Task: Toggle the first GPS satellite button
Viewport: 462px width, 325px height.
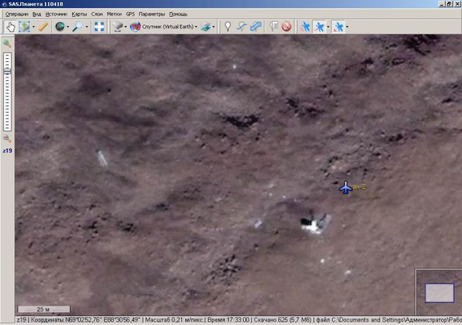Action: click(305, 27)
